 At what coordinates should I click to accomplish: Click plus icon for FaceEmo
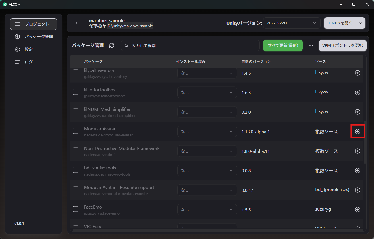(358, 209)
